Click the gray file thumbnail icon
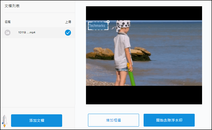This screenshot has width=212, height=130. (8, 32)
